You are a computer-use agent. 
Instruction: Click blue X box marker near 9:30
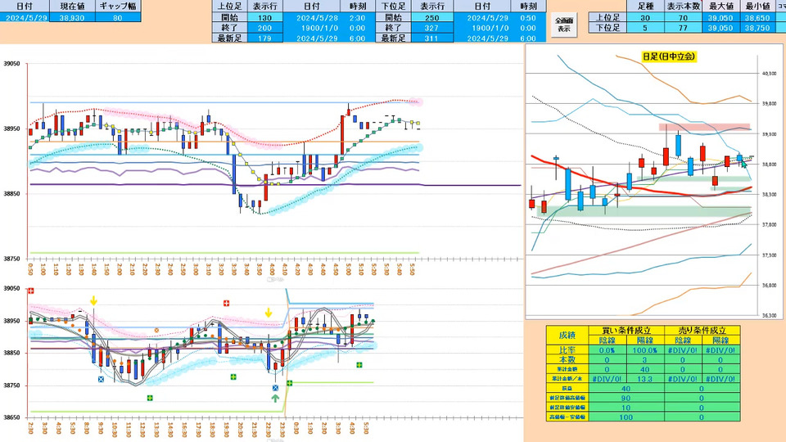pos(101,379)
